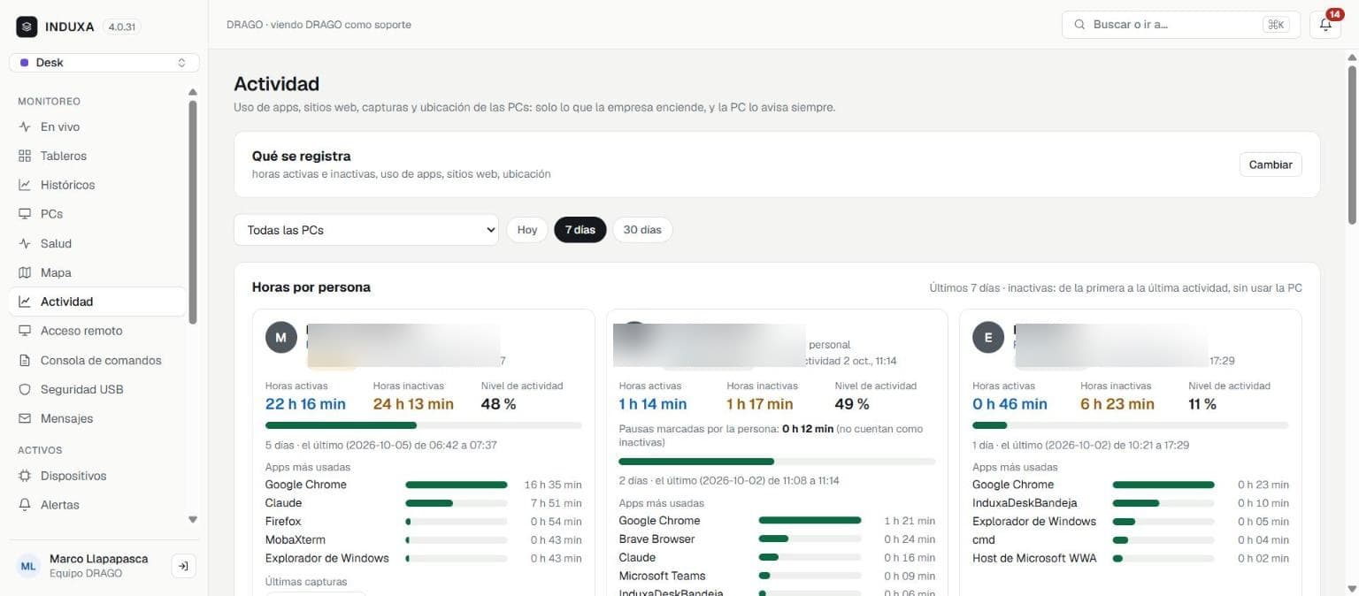
Task: Click the INDUXA logo icon
Action: (27, 27)
